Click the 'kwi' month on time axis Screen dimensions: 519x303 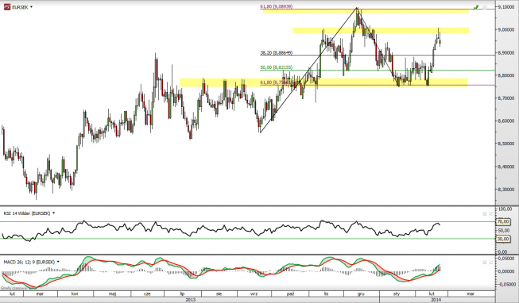[75, 293]
